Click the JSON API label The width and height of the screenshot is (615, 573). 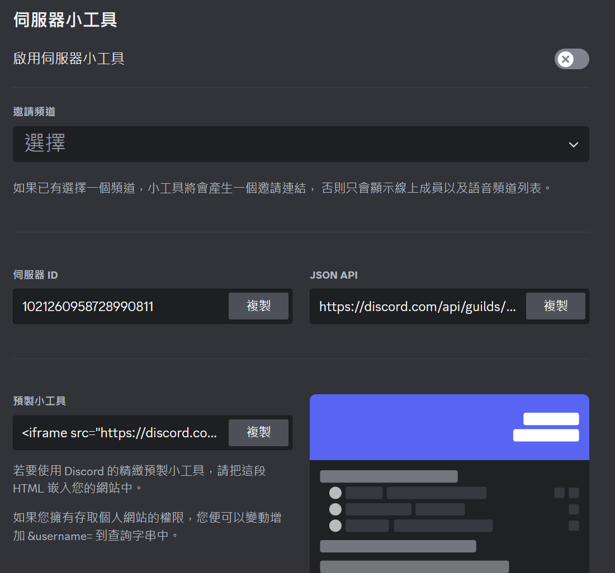[334, 275]
